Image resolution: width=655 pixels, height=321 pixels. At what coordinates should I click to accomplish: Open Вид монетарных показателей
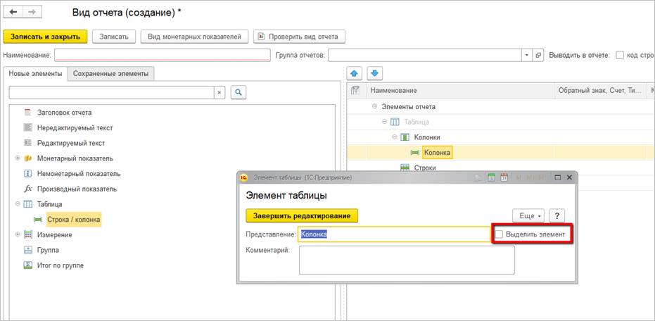pyautogui.click(x=195, y=37)
